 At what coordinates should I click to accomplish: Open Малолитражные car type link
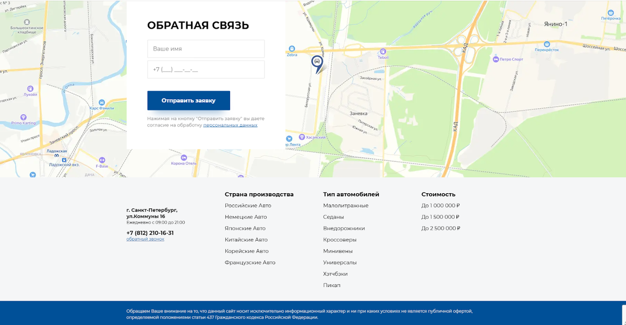coord(346,205)
